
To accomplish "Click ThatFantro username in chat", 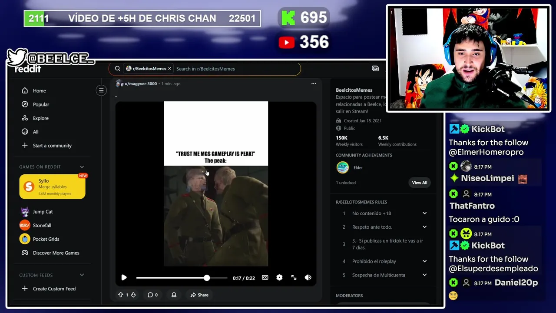I will [x=472, y=206].
